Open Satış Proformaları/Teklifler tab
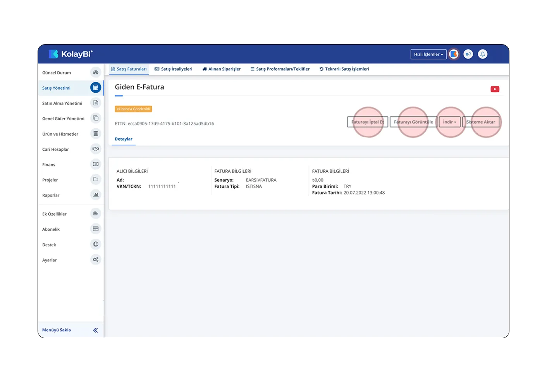Viewport: 547px width, 372px height. click(x=280, y=69)
